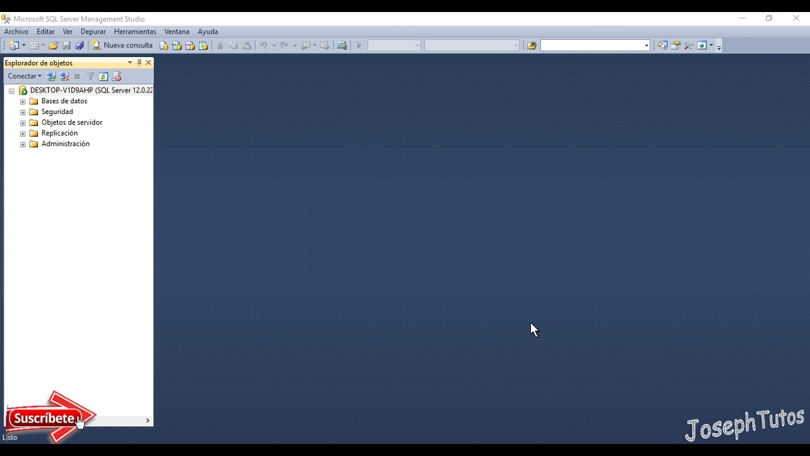
Task: Click the Stop square icon in Object Explorer
Action: click(77, 77)
